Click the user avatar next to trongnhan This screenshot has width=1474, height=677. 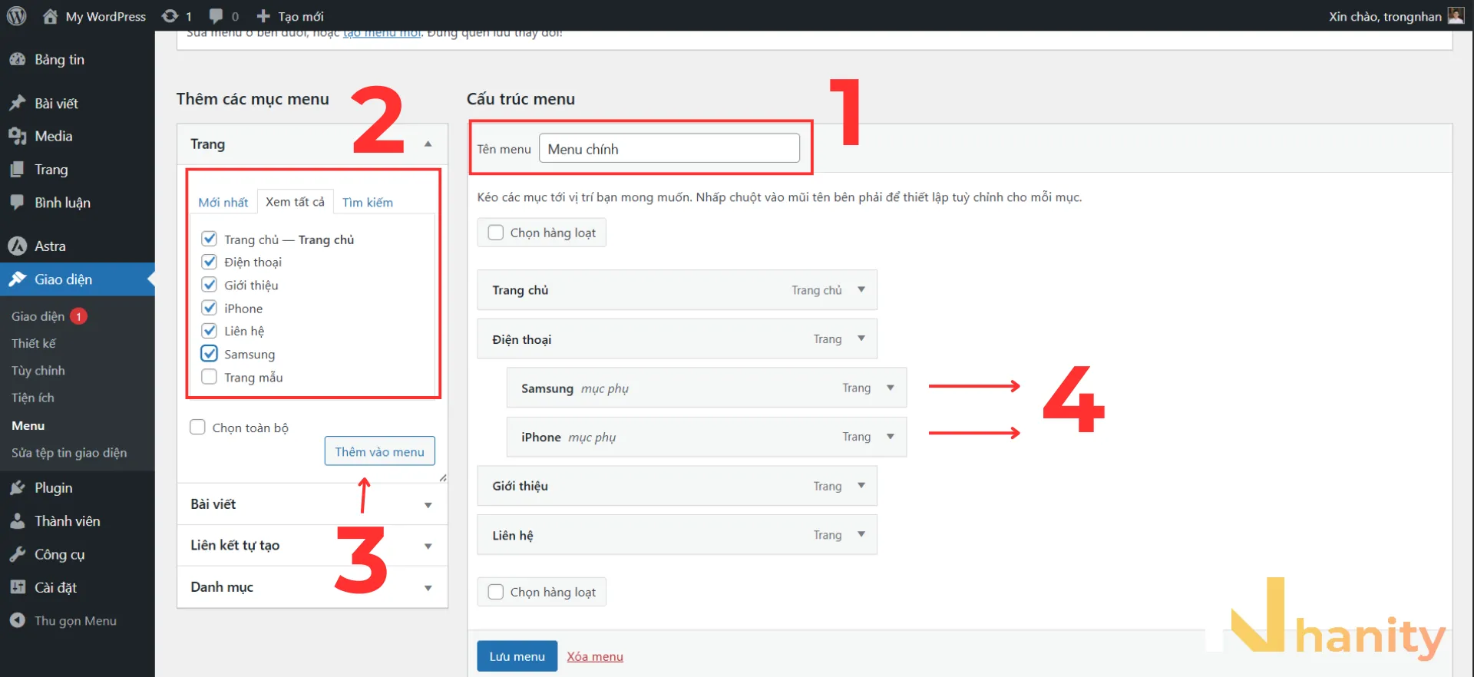(x=1456, y=16)
